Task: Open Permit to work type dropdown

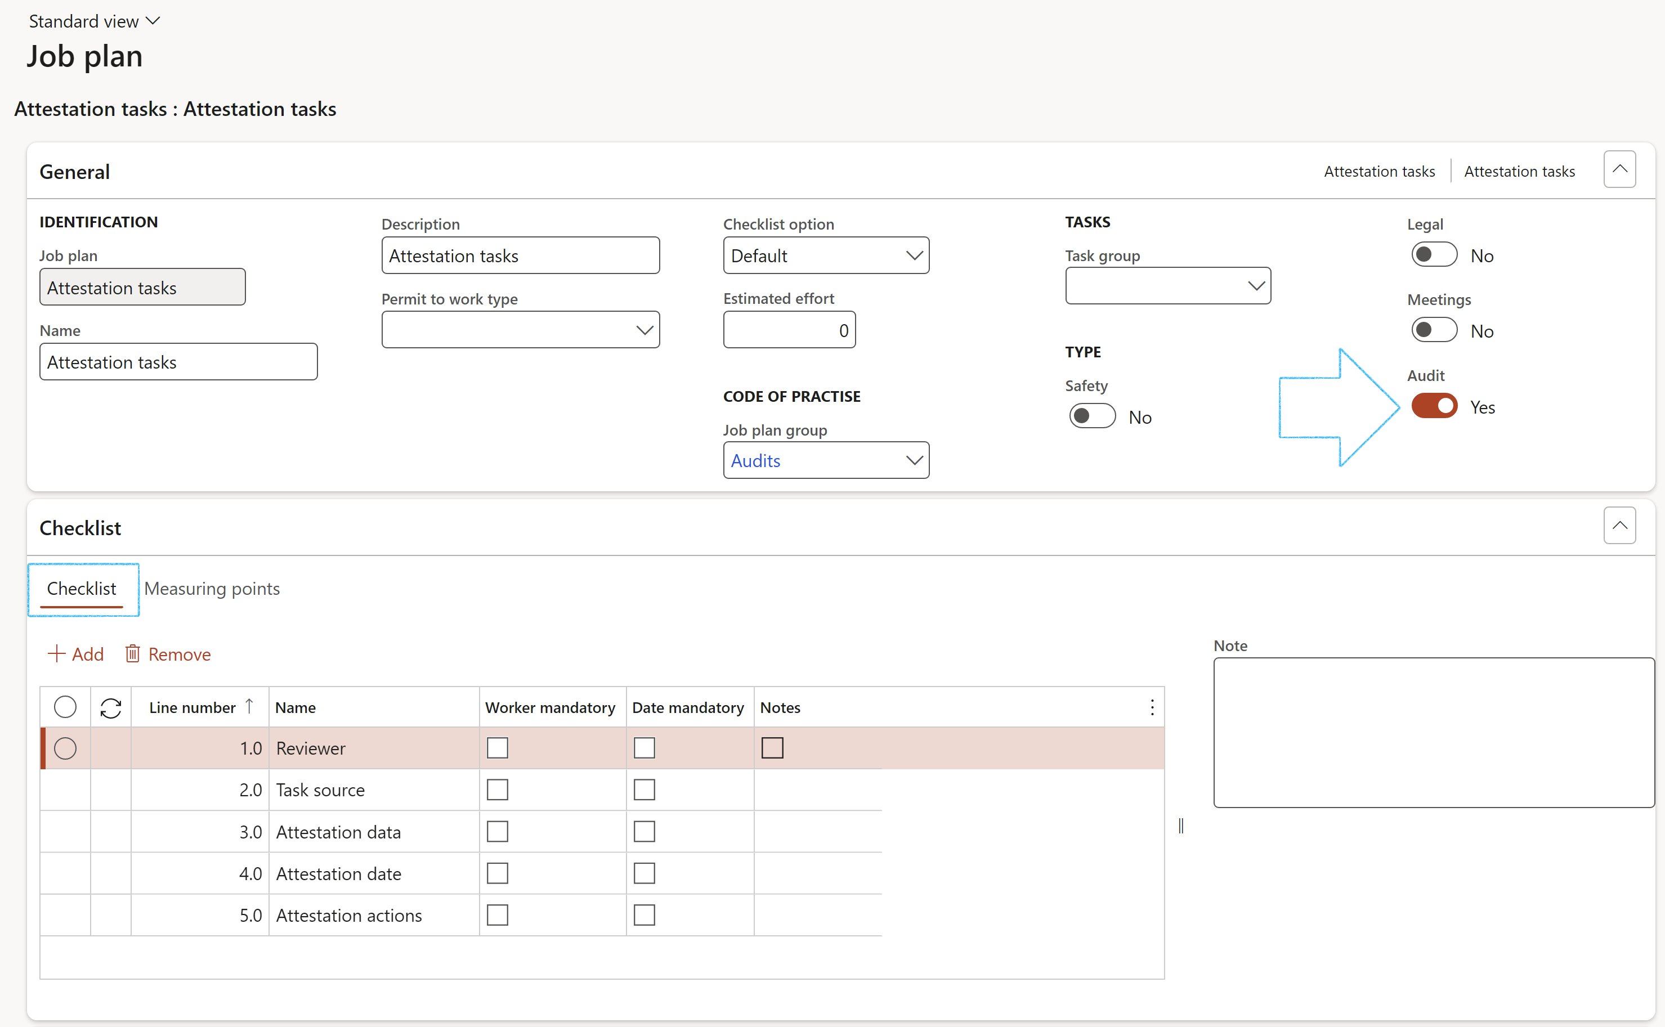Action: [x=644, y=330]
